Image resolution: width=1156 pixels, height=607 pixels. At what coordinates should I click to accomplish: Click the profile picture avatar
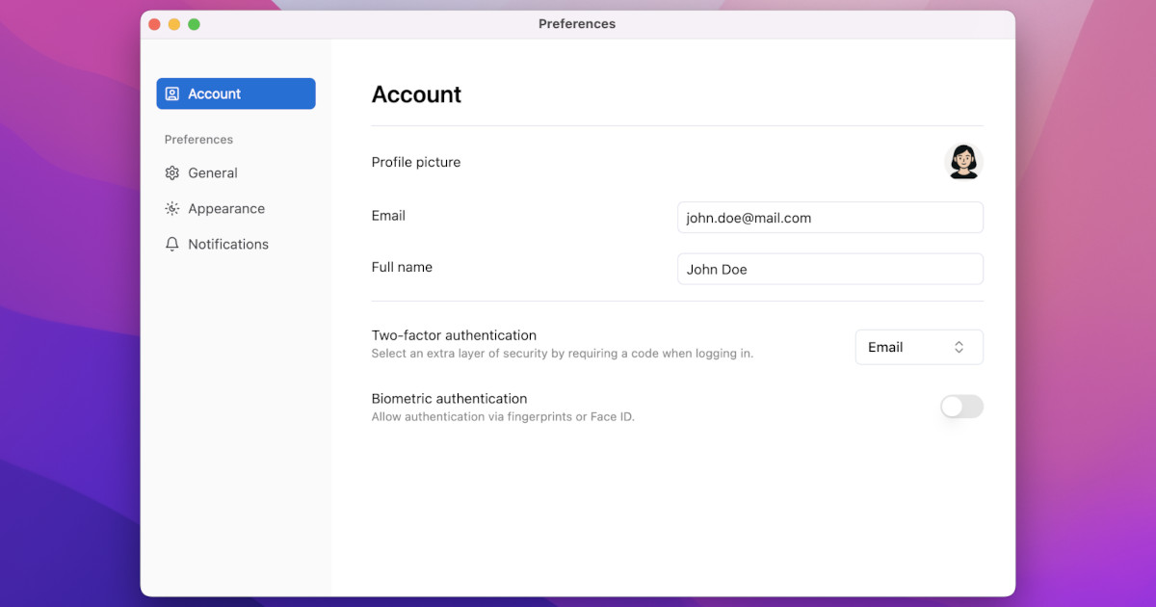[963, 161]
